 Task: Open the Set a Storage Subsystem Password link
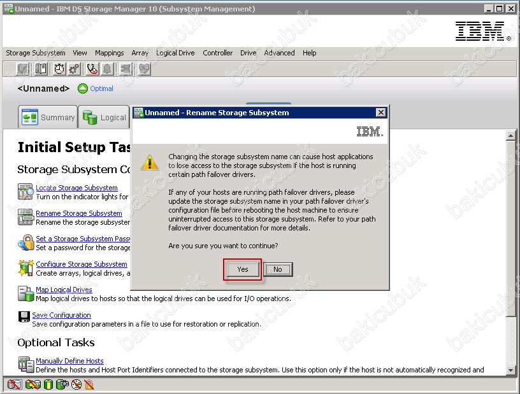click(83, 239)
